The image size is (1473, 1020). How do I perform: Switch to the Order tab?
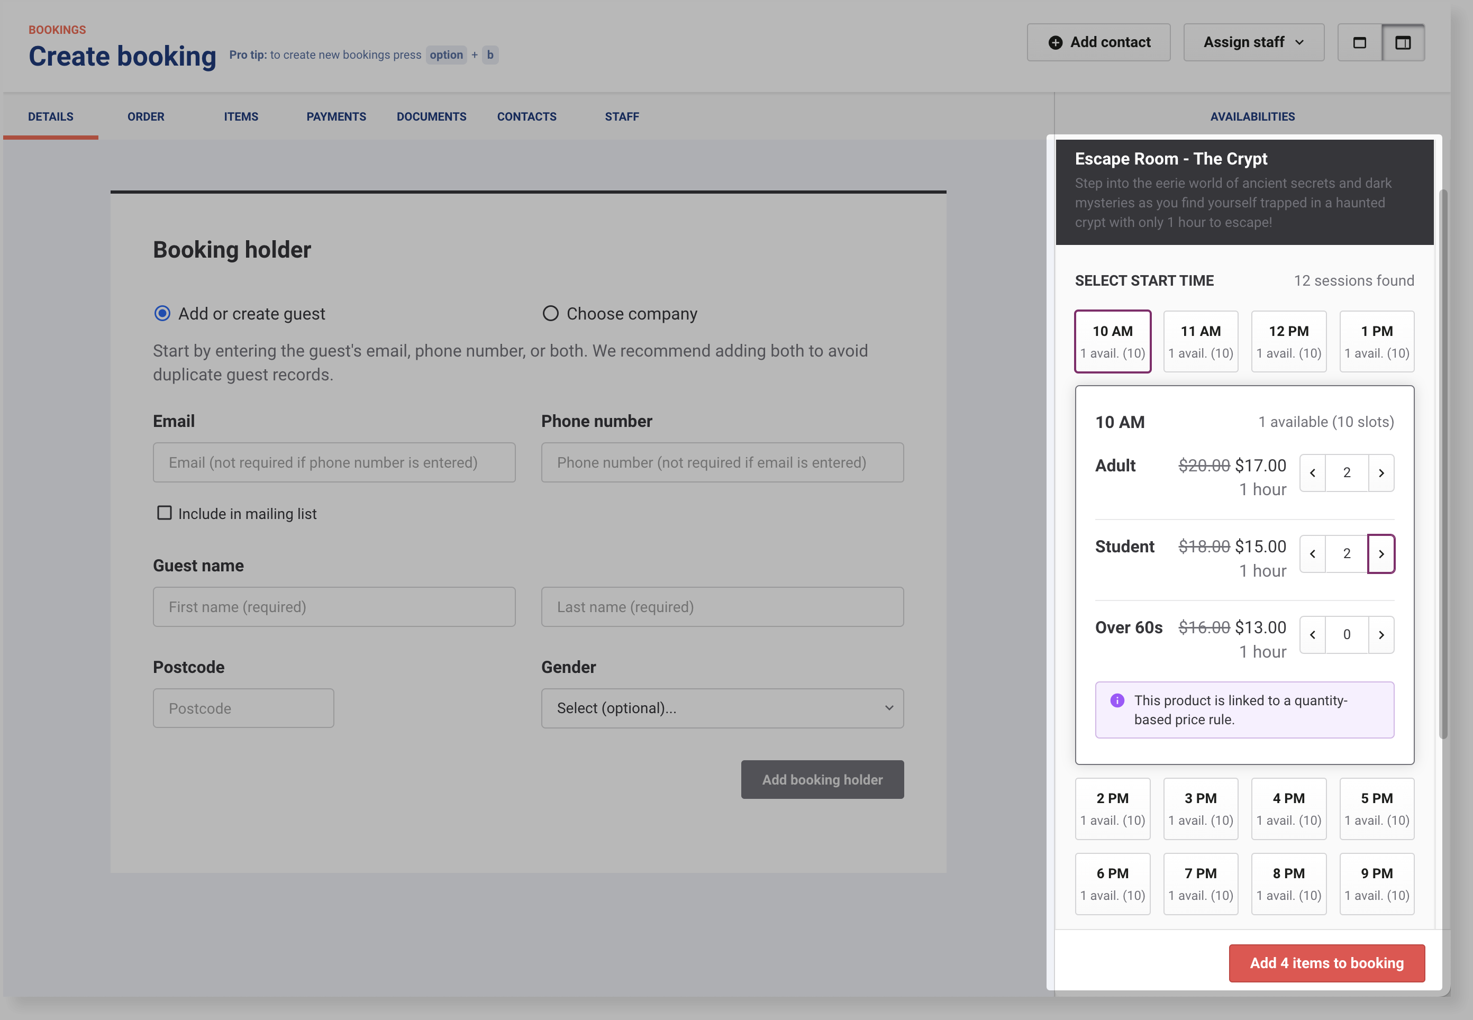[x=146, y=117]
